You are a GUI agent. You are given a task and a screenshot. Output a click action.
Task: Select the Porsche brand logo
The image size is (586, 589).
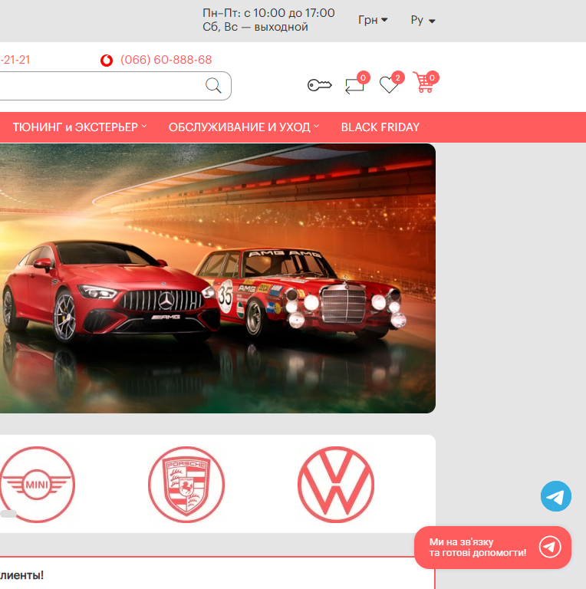click(186, 485)
